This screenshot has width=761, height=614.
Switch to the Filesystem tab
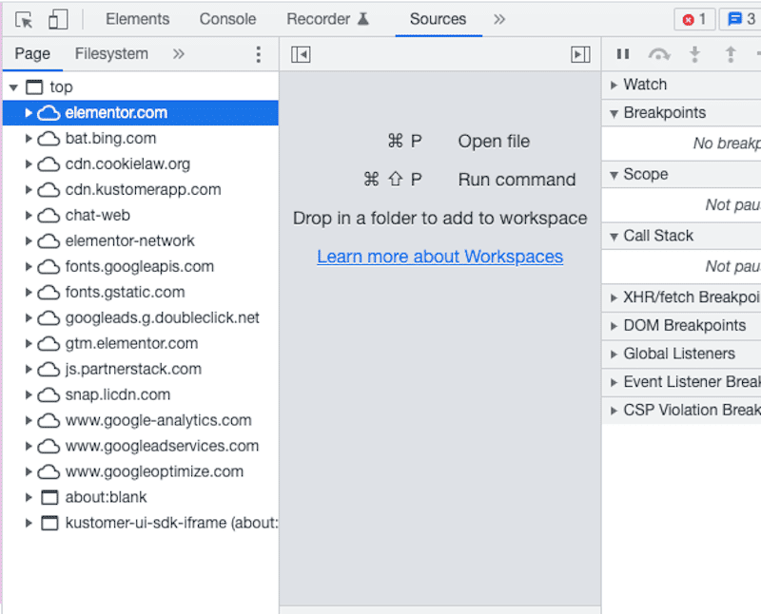[x=110, y=53]
